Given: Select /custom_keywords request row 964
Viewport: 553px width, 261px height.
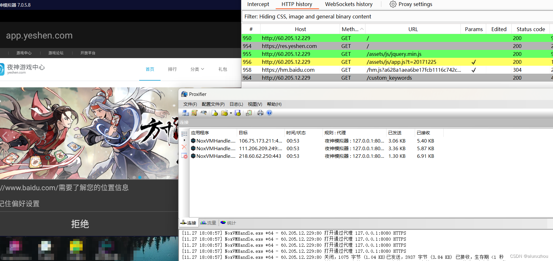Looking at the screenshot, I should point(397,78).
